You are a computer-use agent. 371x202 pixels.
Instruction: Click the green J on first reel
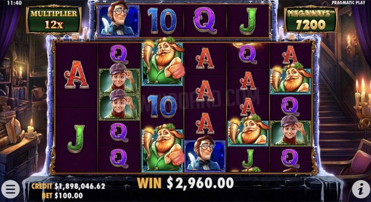pyautogui.click(x=76, y=139)
